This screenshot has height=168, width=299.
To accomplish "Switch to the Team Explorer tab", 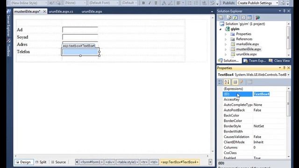I will click(x=255, y=61).
